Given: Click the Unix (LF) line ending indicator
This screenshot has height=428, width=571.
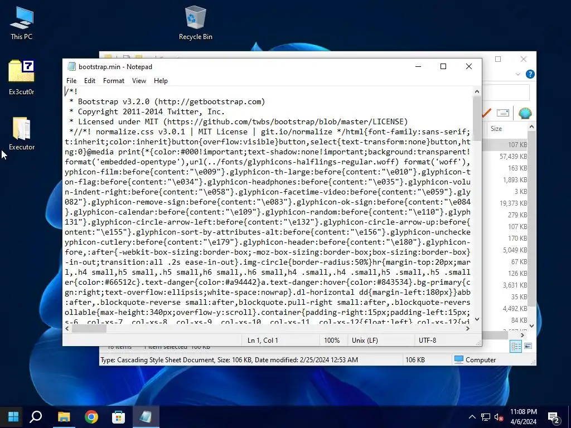Looking at the screenshot, I should [365, 341].
